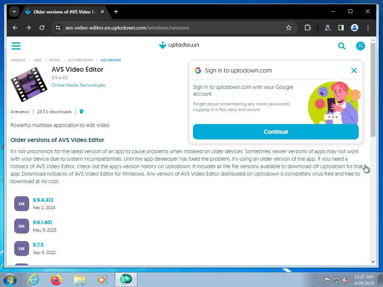The image size is (383, 287).
Task: Click the 4 reviews text
Action: [20, 112]
